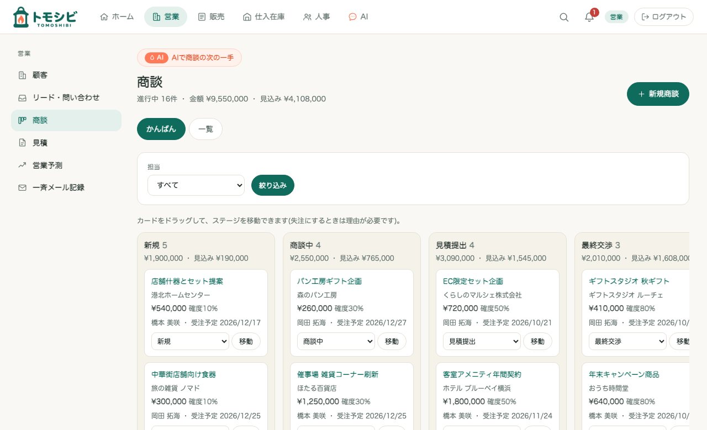
Task: Select 営業予測 in the sidebar
Action: [x=66, y=165]
